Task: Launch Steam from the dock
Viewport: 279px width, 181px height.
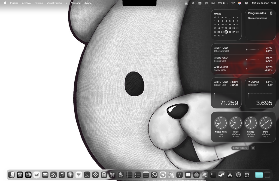Action: (221, 175)
